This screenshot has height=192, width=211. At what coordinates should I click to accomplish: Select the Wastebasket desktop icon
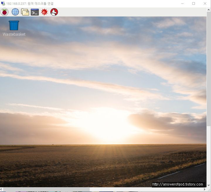click(14, 25)
